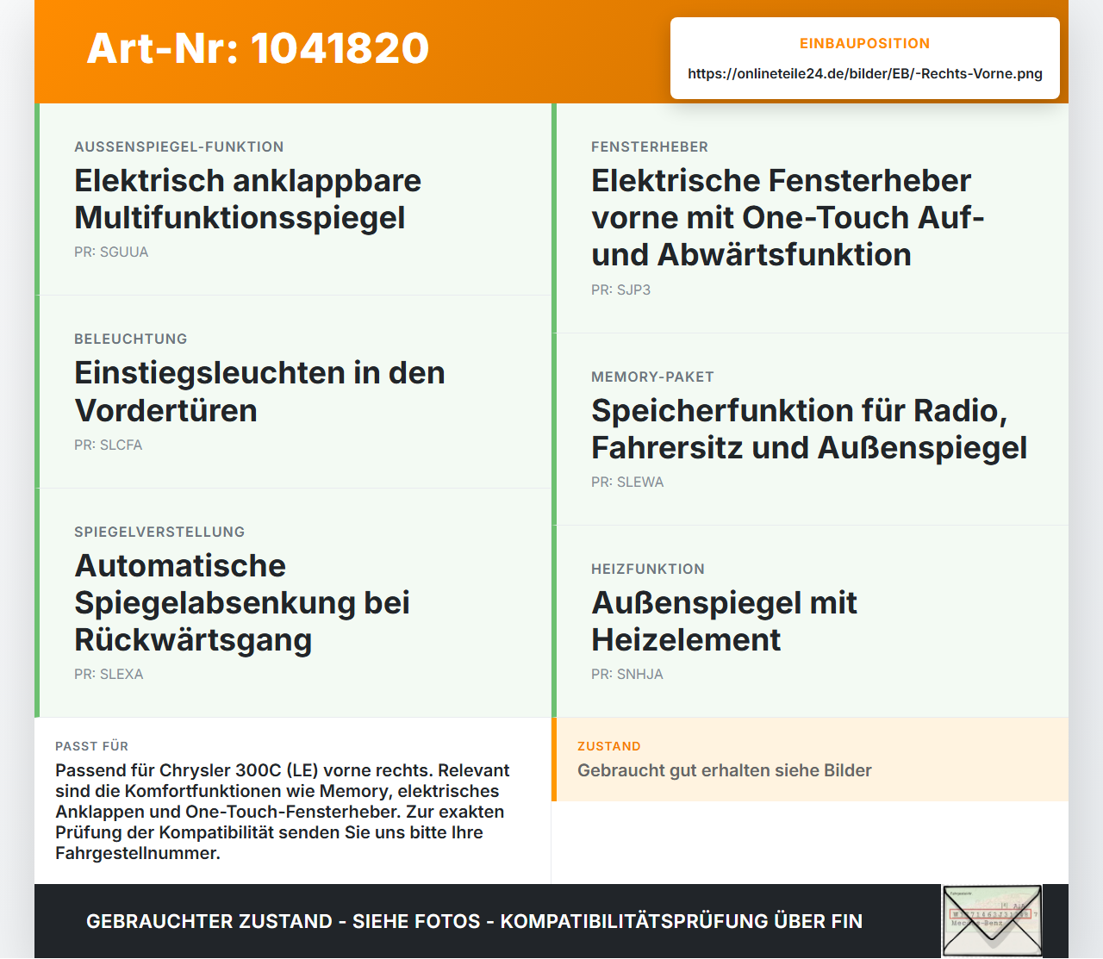Click the PR: SLEXA code

tap(109, 674)
